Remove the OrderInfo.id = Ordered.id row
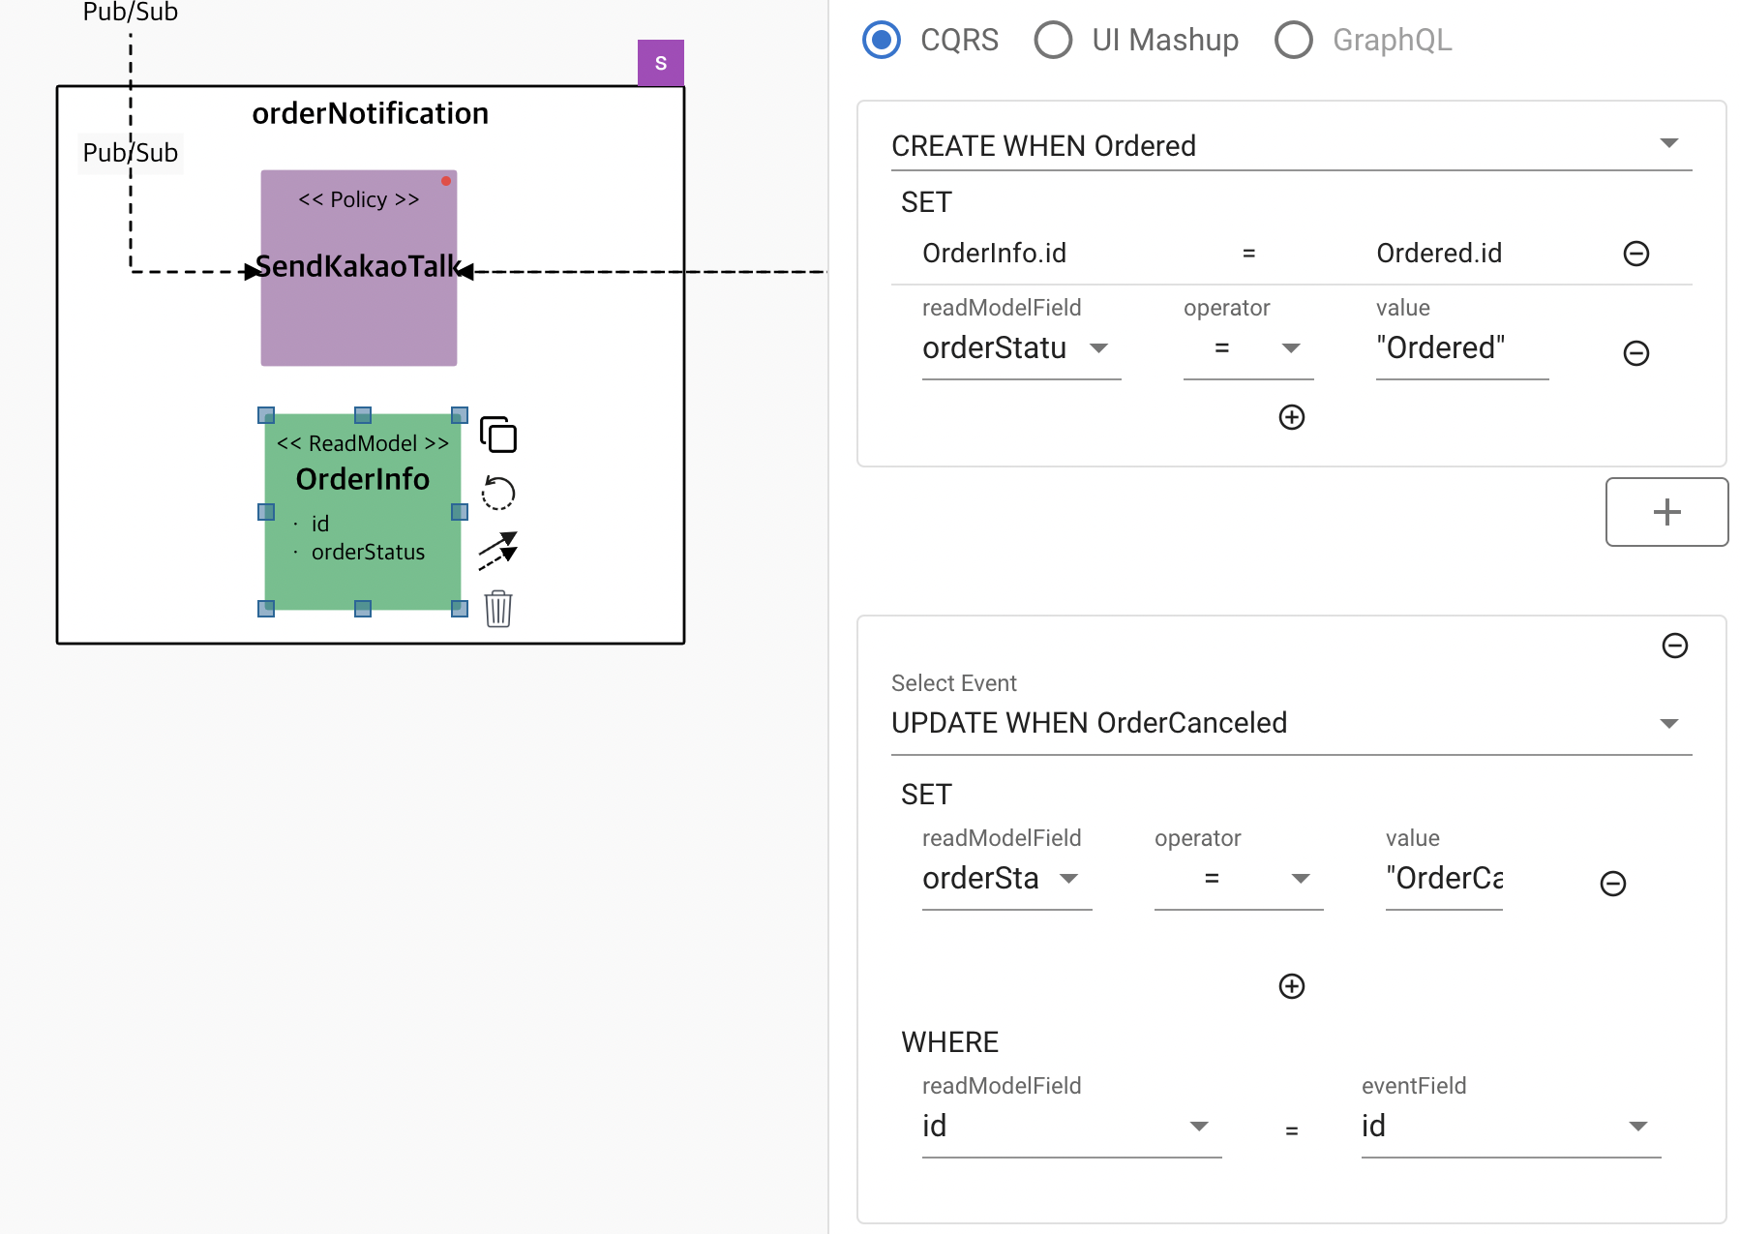The image size is (1740, 1234). tap(1635, 254)
